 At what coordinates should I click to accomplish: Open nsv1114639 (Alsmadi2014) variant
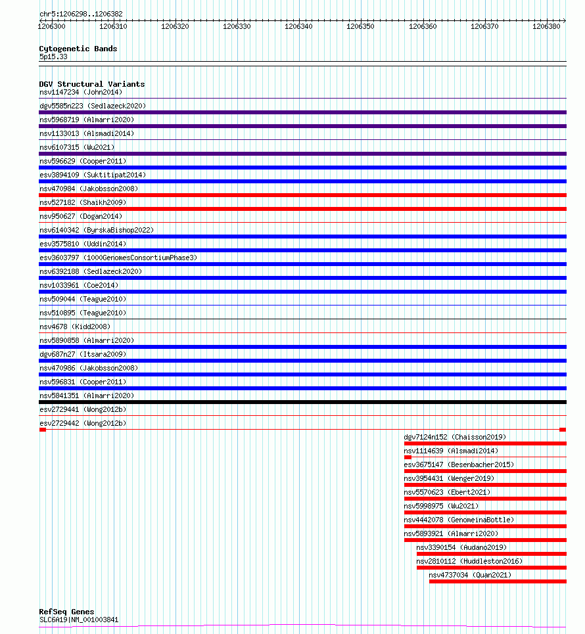click(451, 451)
